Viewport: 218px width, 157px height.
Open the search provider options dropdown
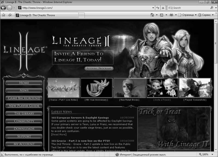(216, 8)
